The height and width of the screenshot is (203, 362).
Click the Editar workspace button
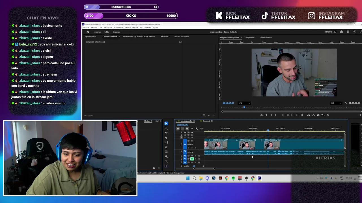107,32
